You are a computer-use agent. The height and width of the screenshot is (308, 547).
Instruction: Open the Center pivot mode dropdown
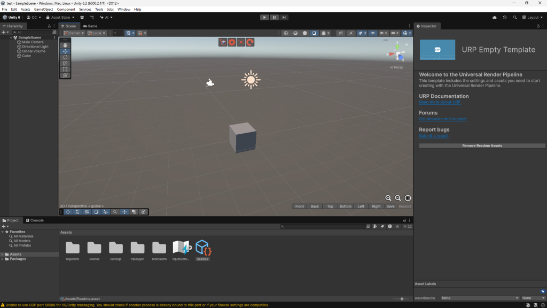(74, 33)
